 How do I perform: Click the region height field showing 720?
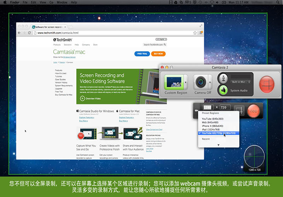pos(225,107)
